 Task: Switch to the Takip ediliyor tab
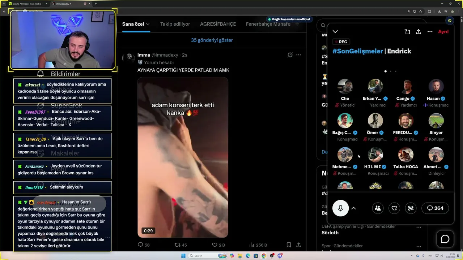tap(175, 24)
